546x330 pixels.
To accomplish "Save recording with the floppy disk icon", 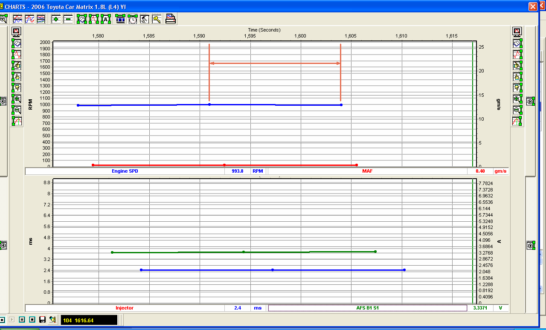I will [x=42, y=319].
